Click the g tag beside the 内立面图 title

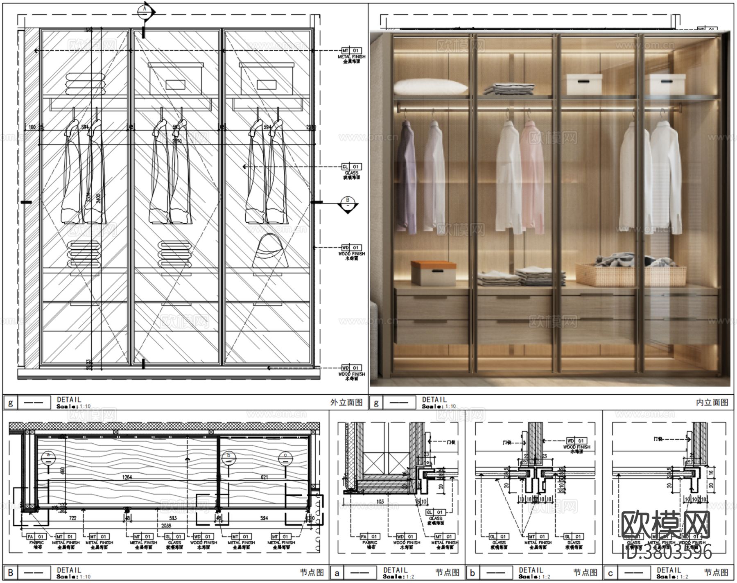(376, 403)
